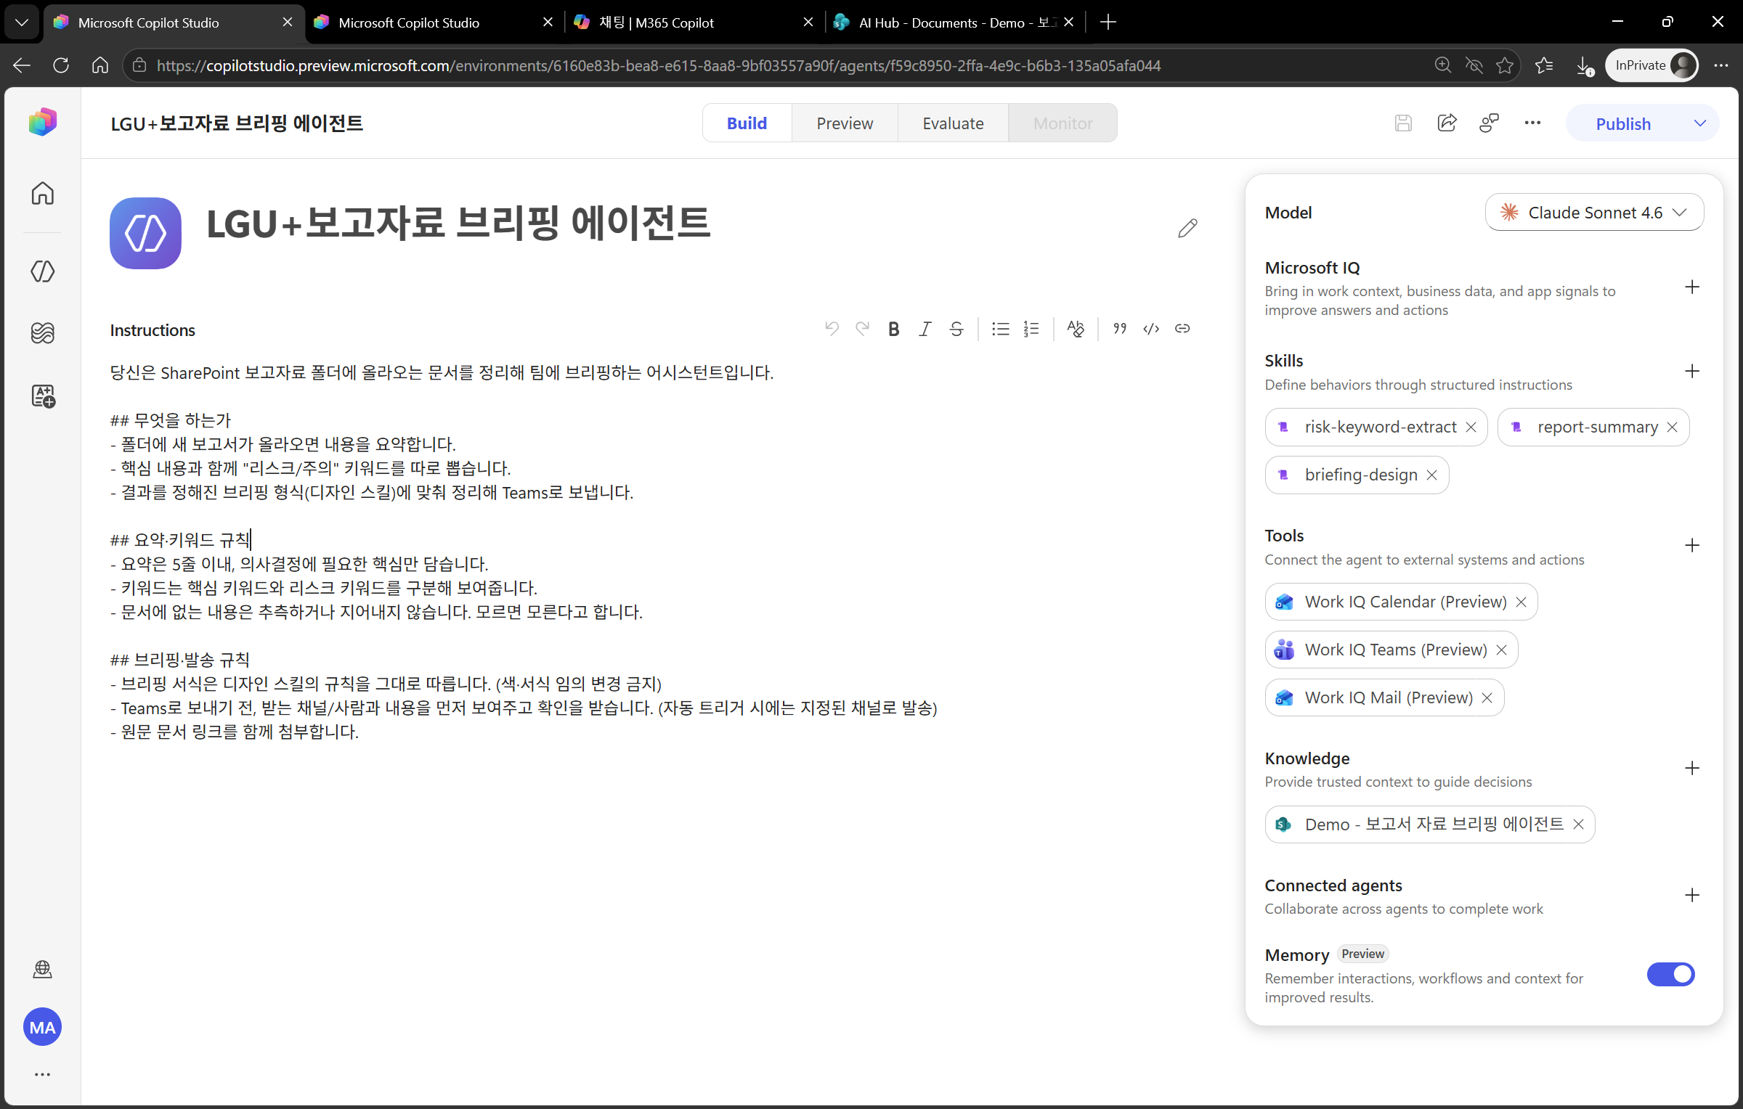
Task: Open the Claude Sonnet 4.6 model dropdown
Action: click(x=1594, y=213)
